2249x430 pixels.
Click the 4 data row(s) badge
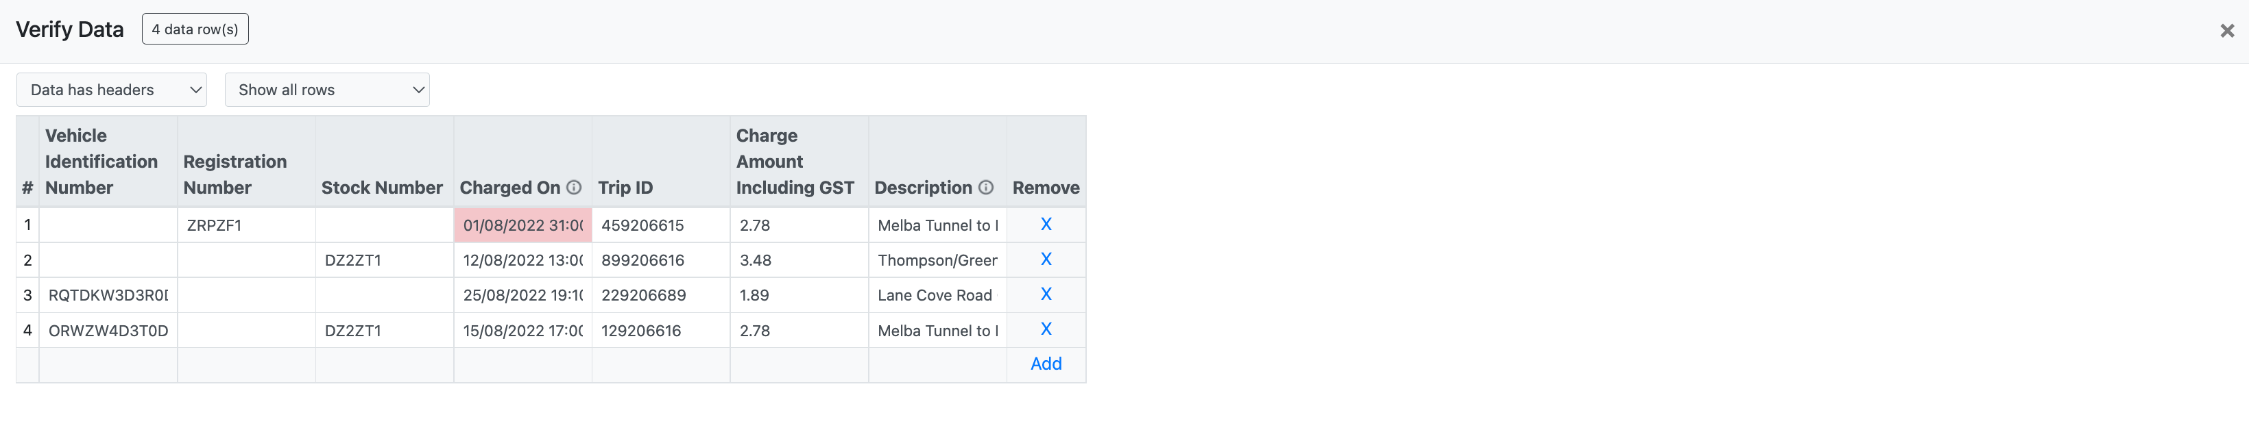[x=195, y=28]
